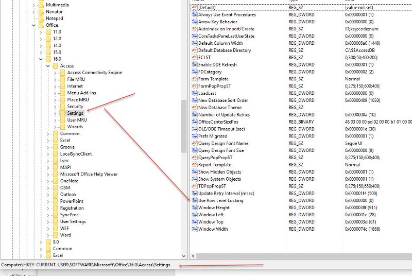Click the tree scrollbar down arrow
Image resolution: width=412 pixels, height=276 pixels.
pyautogui.click(x=184, y=256)
